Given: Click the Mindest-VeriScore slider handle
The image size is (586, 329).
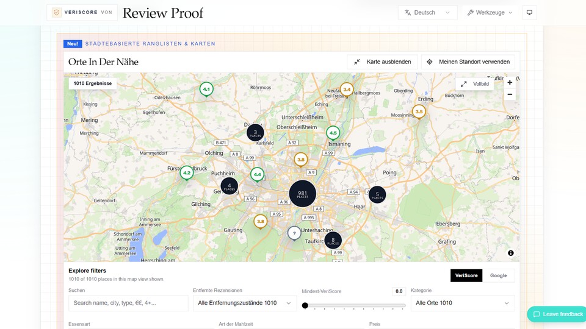Looking at the screenshot, I should pyautogui.click(x=305, y=305).
